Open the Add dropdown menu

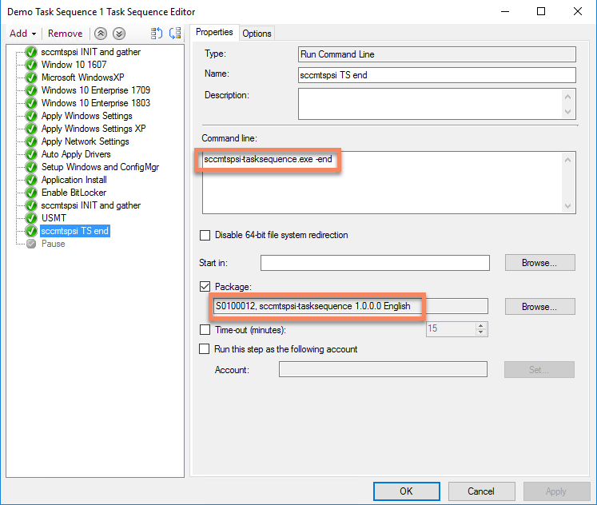pyautogui.click(x=22, y=34)
